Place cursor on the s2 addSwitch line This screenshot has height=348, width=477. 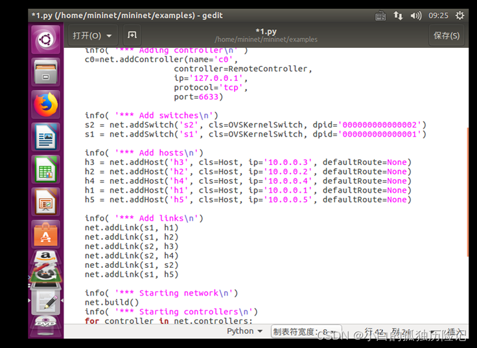pyautogui.click(x=255, y=125)
